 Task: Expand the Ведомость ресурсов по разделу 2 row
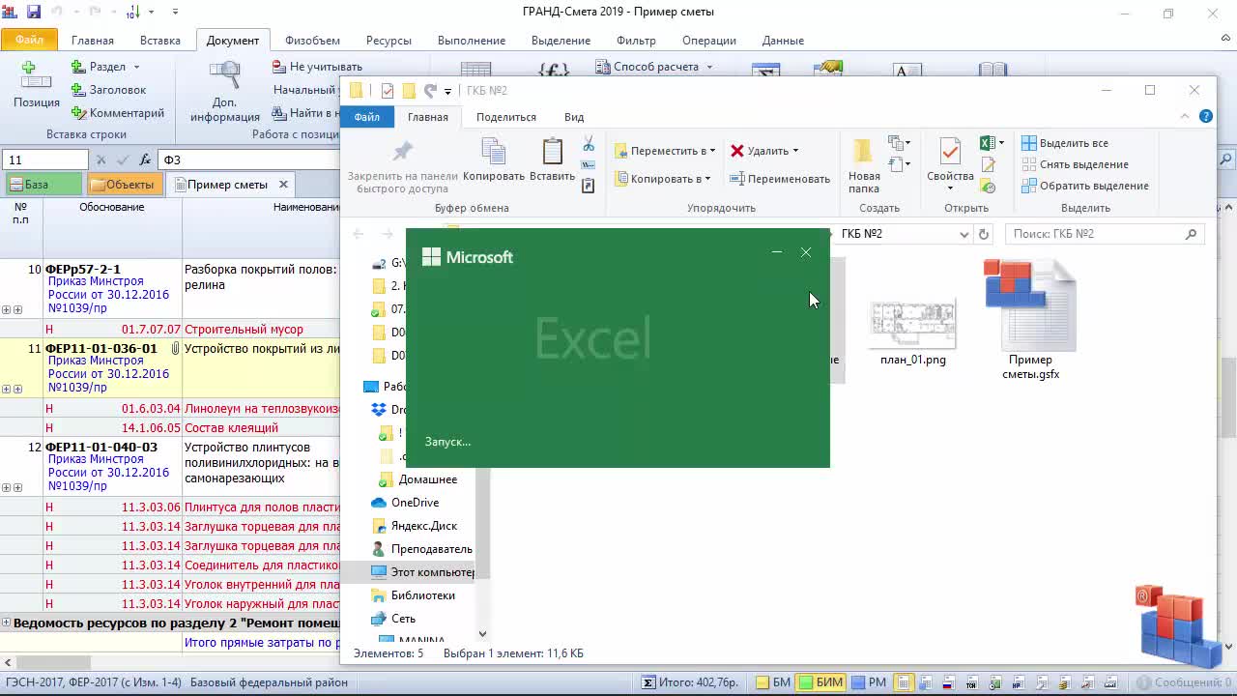coord(6,623)
